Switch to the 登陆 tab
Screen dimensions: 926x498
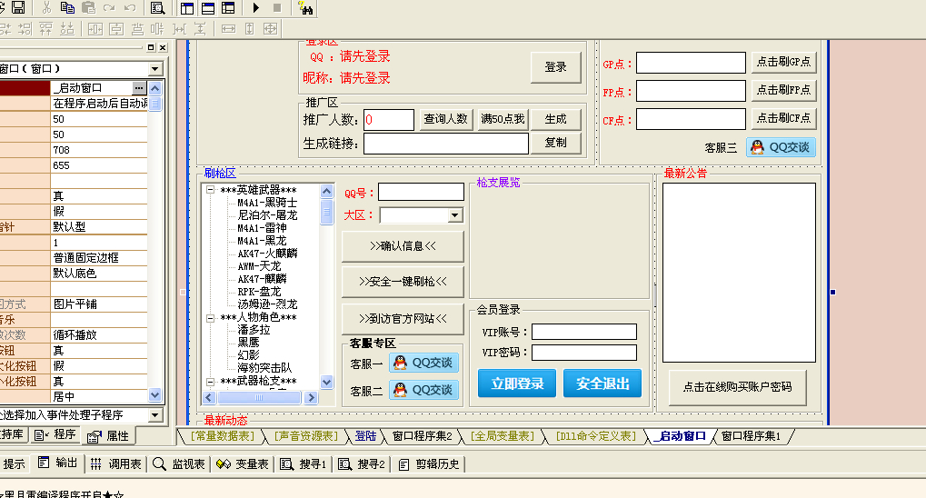(365, 436)
